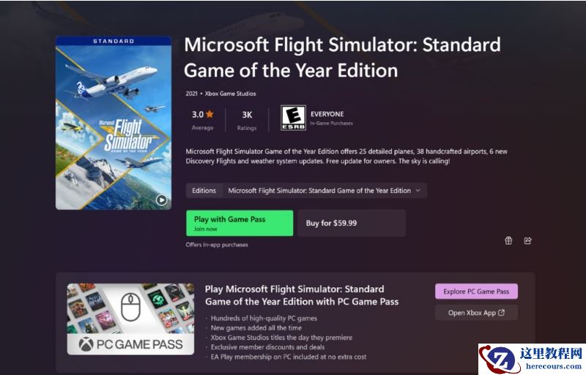
Task: Open the Flight Simulator cover art image
Action: (114, 121)
